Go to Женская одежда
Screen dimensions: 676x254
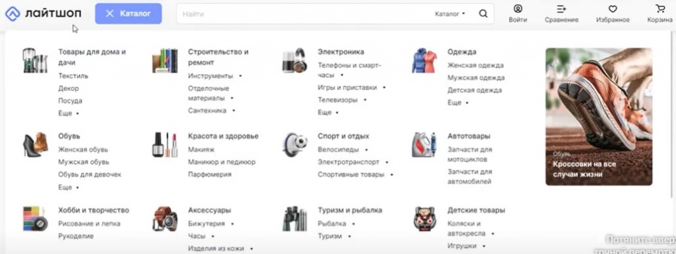pos(475,65)
